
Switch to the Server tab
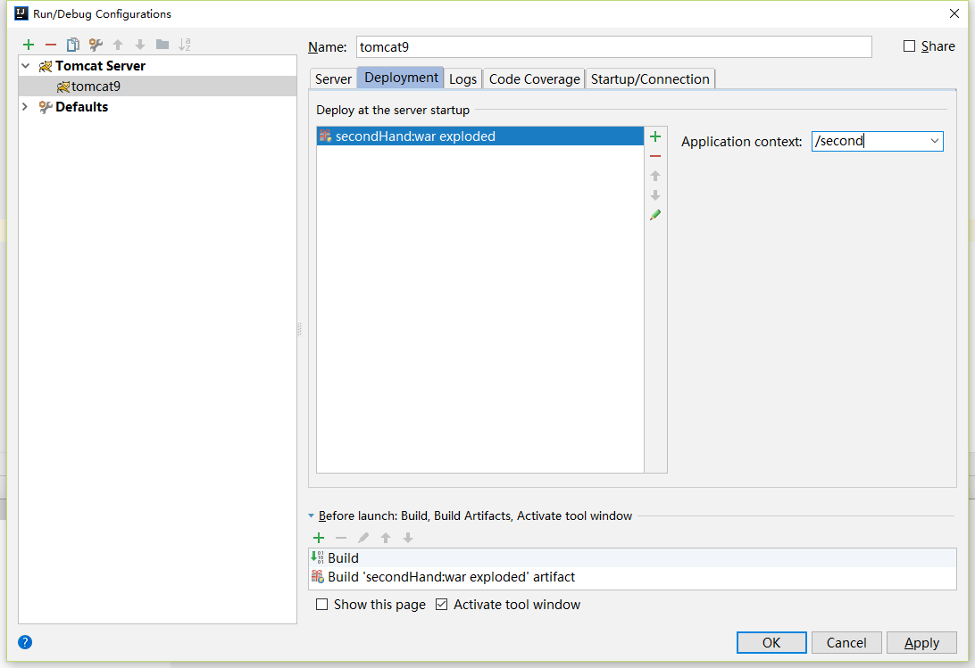tap(333, 79)
